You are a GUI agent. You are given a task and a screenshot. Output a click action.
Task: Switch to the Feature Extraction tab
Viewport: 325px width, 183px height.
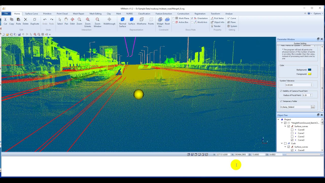164,14
